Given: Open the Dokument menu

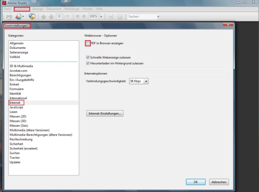Looking at the screenshot, I should click(x=54, y=9).
